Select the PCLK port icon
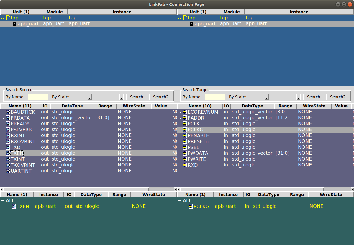 (185, 124)
